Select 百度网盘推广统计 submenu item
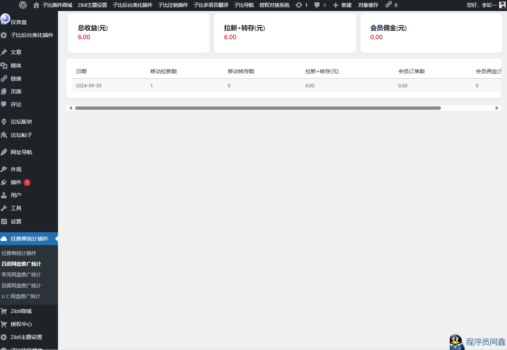Viewport: 507px width, 350px height. click(x=21, y=264)
